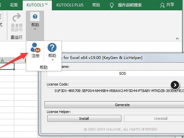Click the 帮助 question mark ribbon icon
Viewport: 184px width, 138px height.
coord(35,16)
